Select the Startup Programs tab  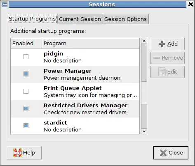(32, 19)
